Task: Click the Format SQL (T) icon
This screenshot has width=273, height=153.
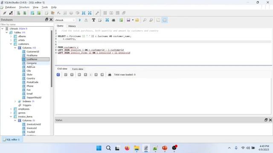Action: (93, 20)
